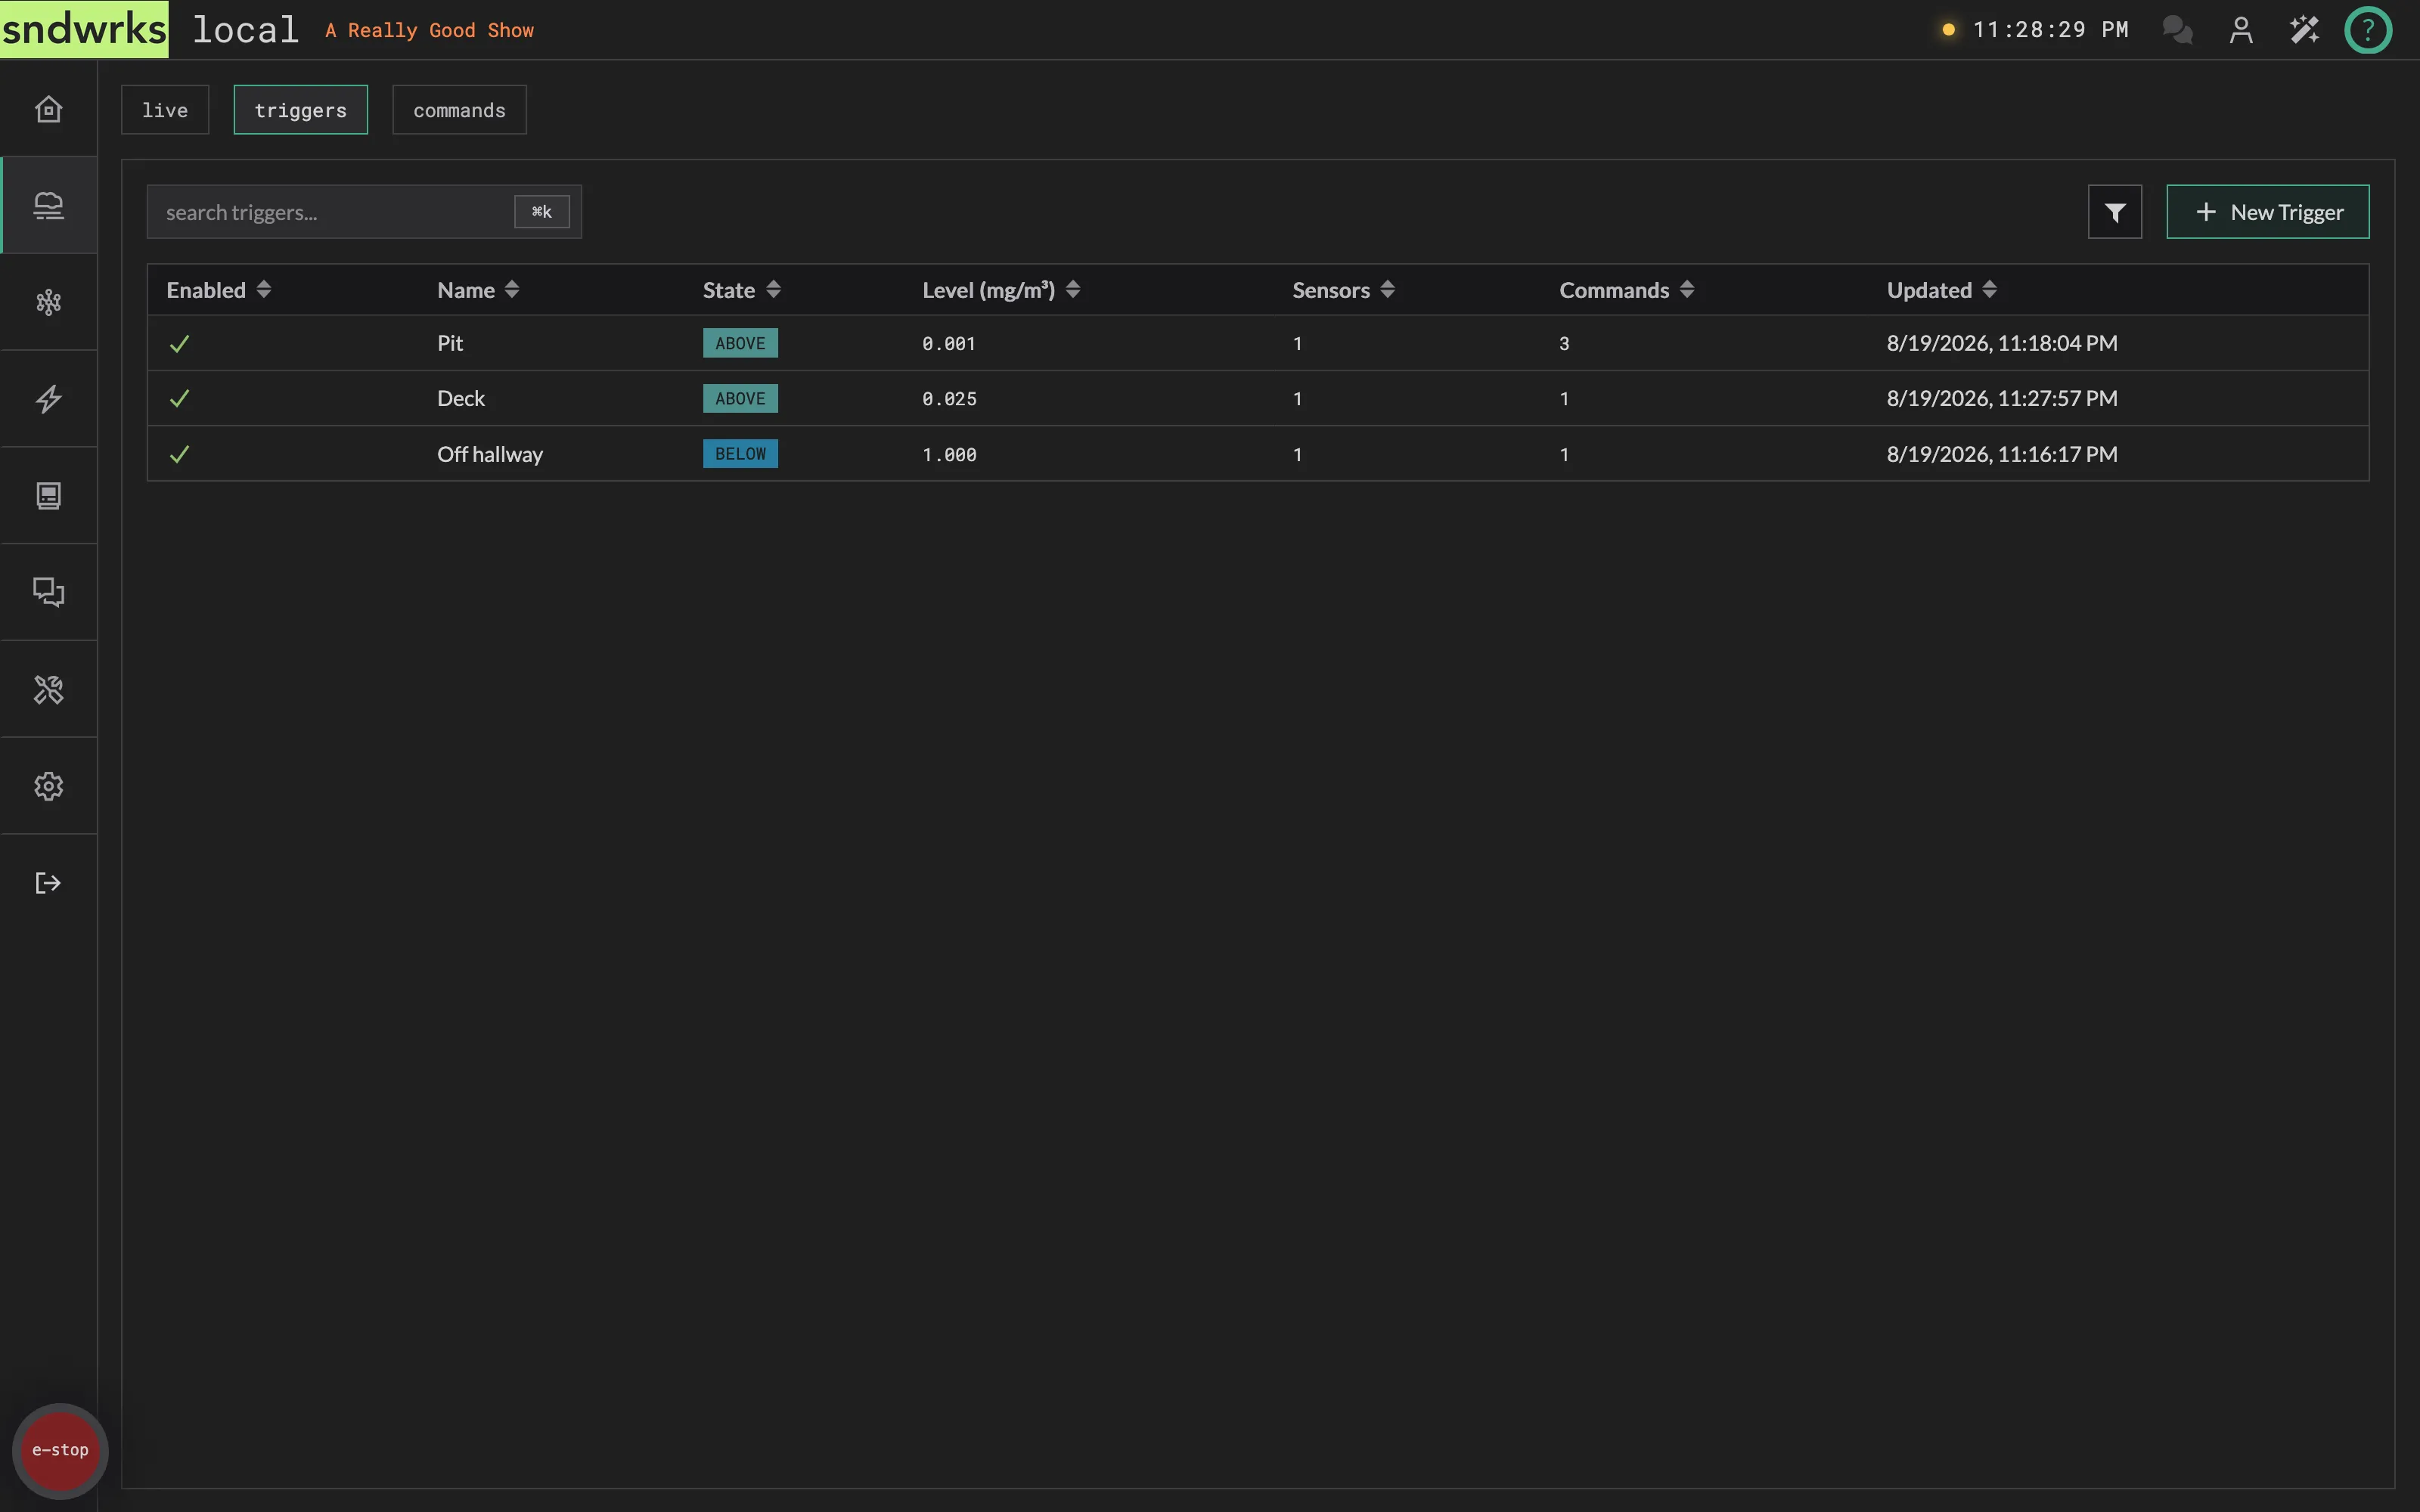Click the New Trigger button
The image size is (2420, 1512).
point(2267,212)
